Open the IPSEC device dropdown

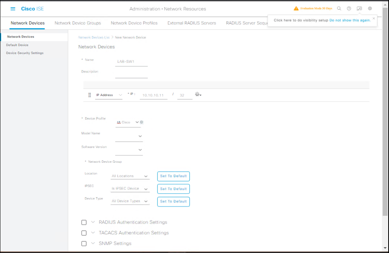click(x=130, y=189)
